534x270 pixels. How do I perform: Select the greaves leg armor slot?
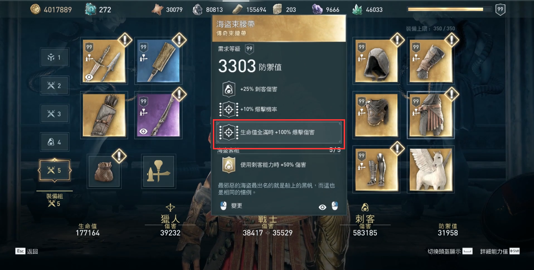pyautogui.click(x=376, y=169)
